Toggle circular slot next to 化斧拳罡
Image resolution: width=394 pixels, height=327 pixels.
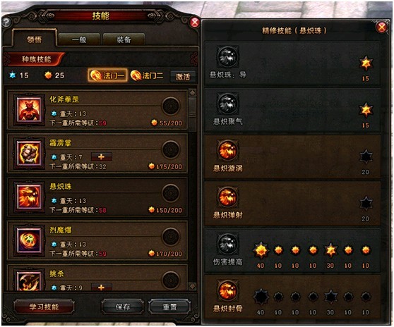171,106
